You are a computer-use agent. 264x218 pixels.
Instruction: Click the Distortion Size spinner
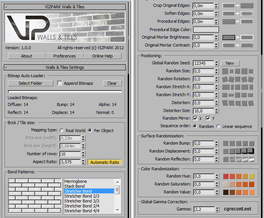click(x=217, y=111)
